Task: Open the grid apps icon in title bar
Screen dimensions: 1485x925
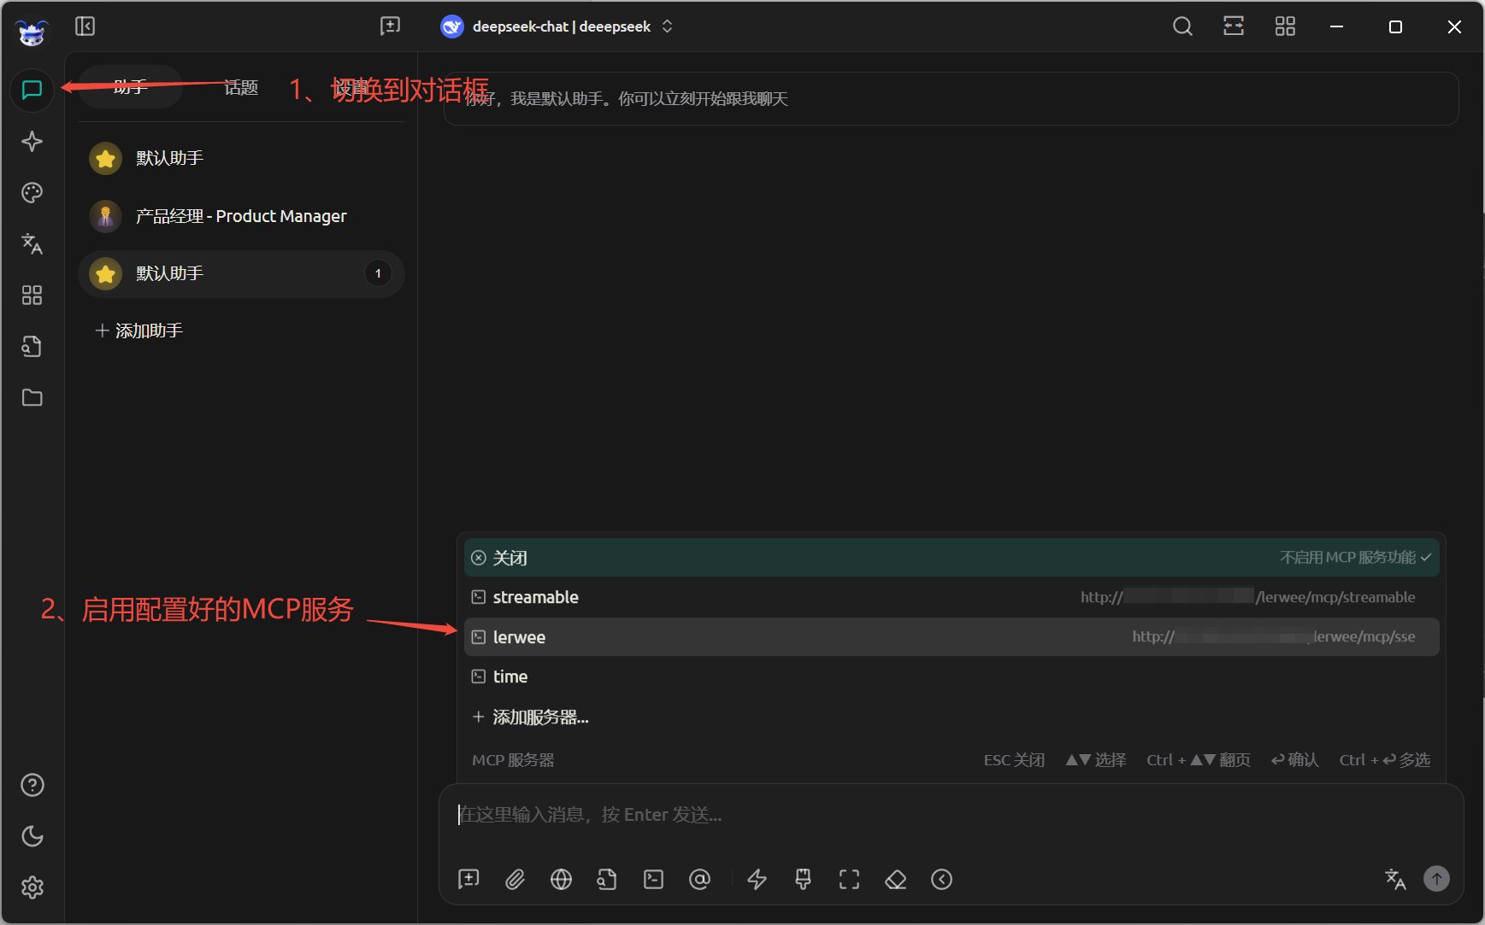Action: [1285, 26]
